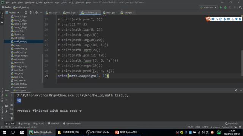
Task: Open math_test run configuration dropdown
Action: (208, 8)
